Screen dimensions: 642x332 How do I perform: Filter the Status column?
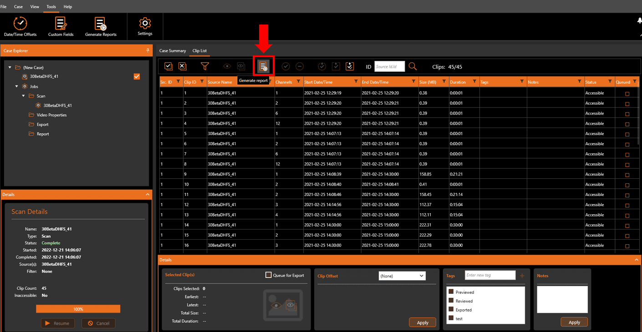610,82
